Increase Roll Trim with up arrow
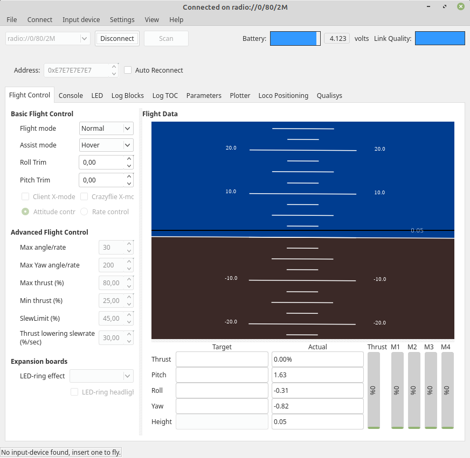Viewport: 470px width, 458px height. tap(129, 159)
